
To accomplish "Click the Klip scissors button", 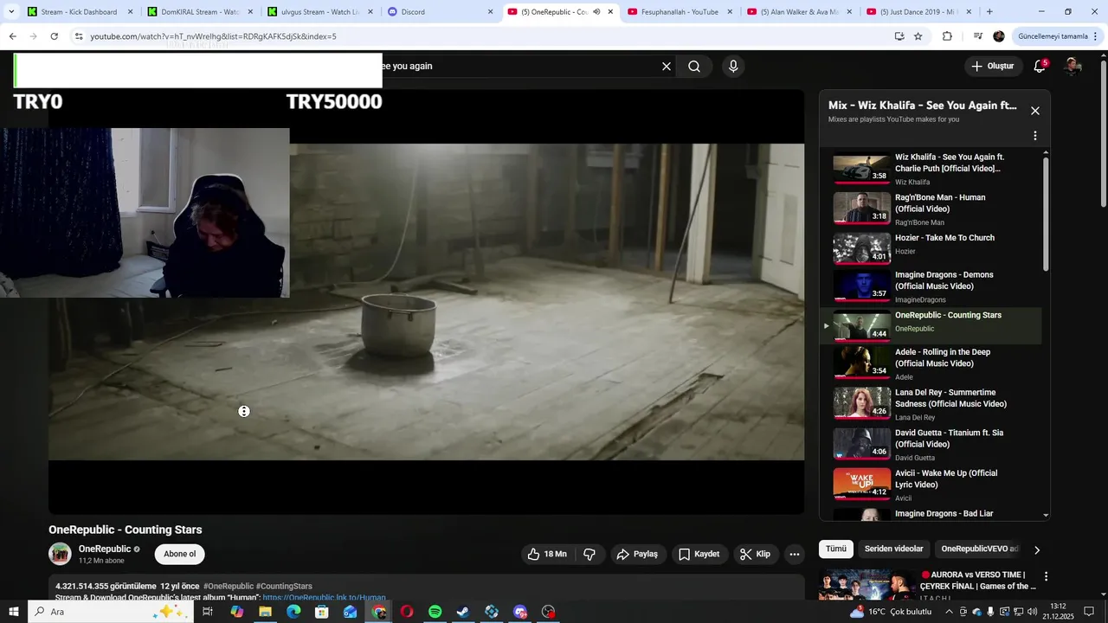I will (x=755, y=554).
